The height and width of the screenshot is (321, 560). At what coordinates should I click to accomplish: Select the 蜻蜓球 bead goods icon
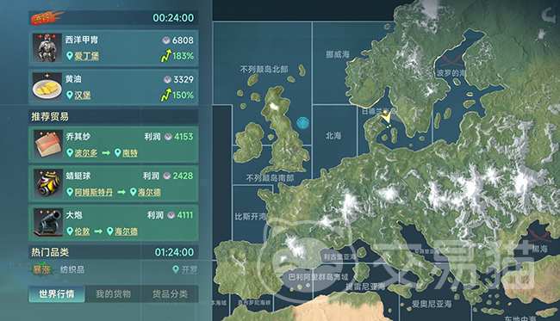click(x=48, y=183)
